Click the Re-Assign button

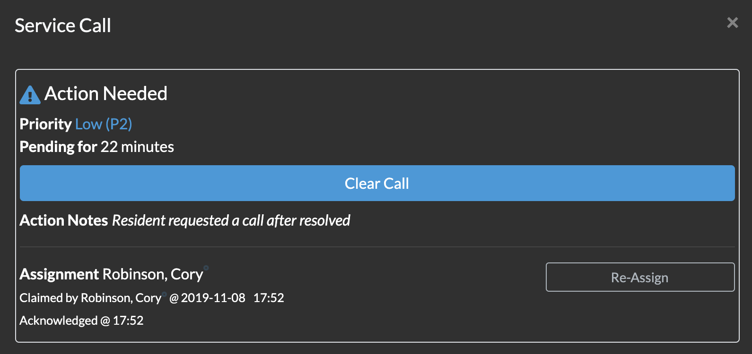click(640, 277)
